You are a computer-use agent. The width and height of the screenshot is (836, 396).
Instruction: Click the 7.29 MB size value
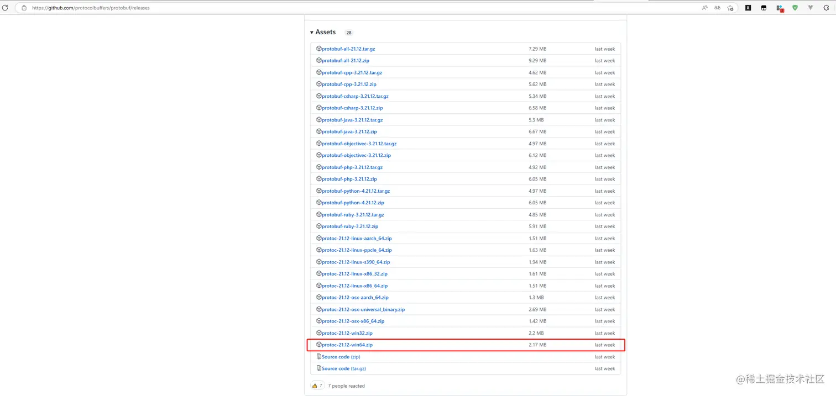coord(537,49)
